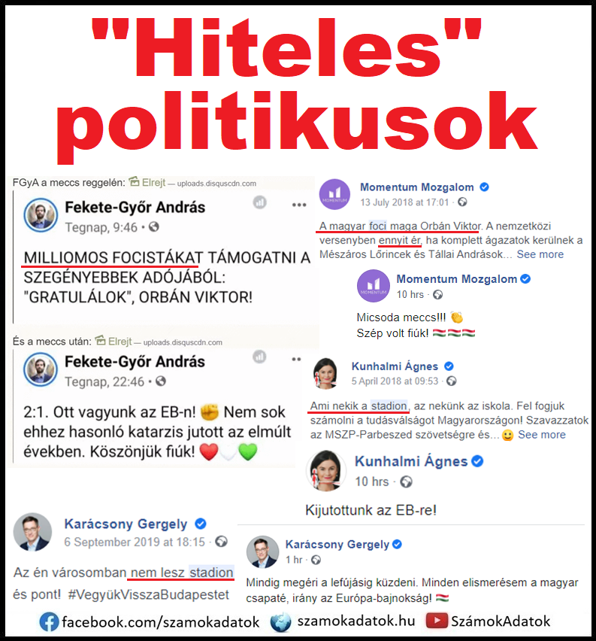Click the #VegyükVisszaBudapestet hashtag
This screenshot has height=641, width=596.
coord(149,594)
